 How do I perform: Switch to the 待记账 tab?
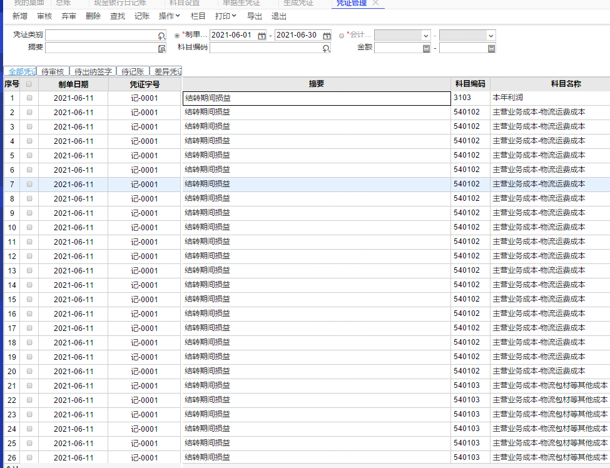click(x=133, y=71)
